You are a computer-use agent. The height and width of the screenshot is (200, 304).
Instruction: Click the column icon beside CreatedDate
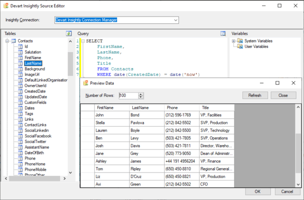pos(20,91)
